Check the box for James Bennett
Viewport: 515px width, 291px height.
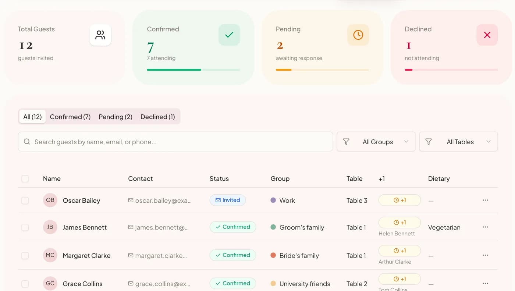pos(25,227)
